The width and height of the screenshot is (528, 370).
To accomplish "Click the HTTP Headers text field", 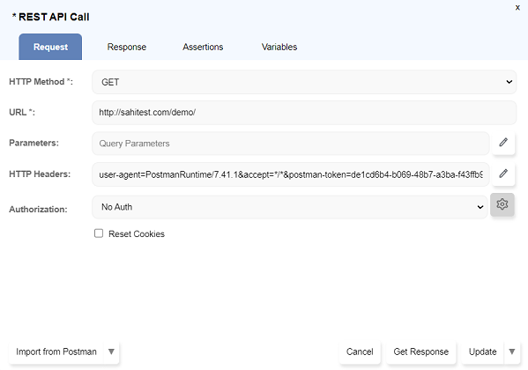I will (x=290, y=174).
